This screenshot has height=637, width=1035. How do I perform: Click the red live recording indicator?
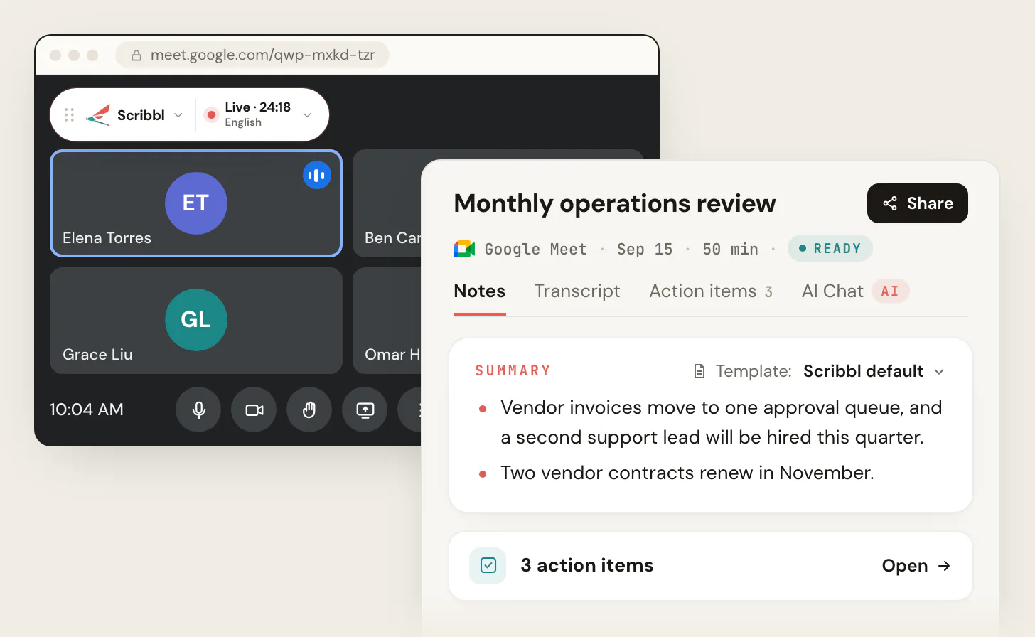coord(211,114)
